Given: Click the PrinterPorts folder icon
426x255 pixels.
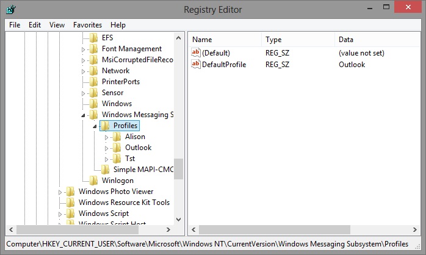Looking at the screenshot, I should click(x=94, y=82).
